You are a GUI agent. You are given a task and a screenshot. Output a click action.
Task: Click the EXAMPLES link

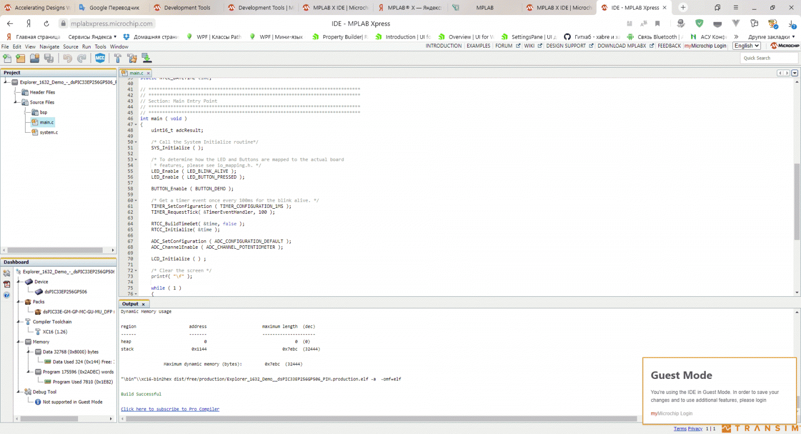(479, 46)
